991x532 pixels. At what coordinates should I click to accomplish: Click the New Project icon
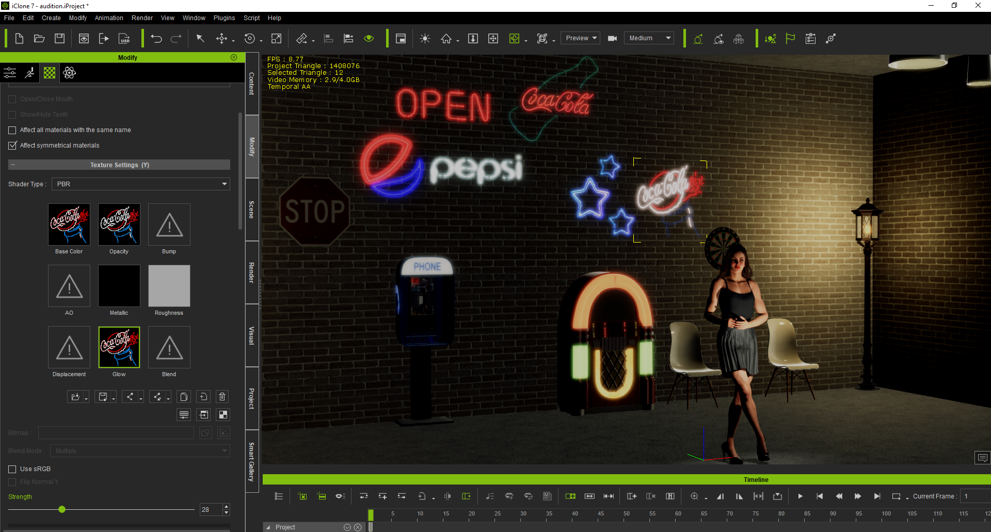tap(19, 39)
